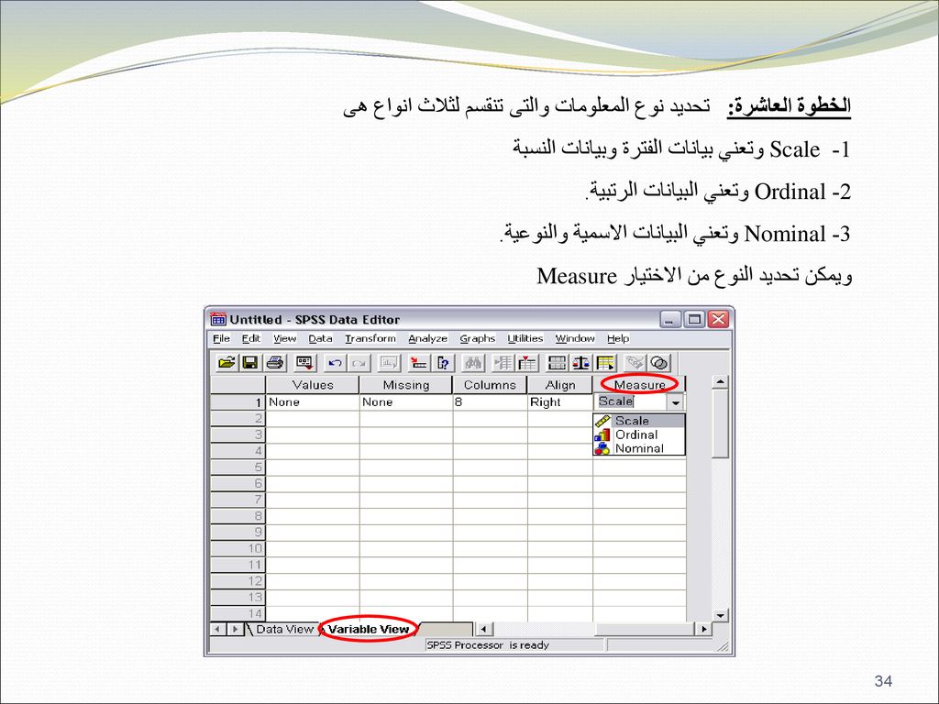Click the Measure column header
Image resolution: width=939 pixels, height=704 pixels.
pyautogui.click(x=639, y=385)
